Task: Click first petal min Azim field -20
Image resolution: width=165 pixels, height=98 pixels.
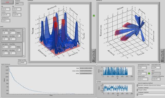Action: pos(5,39)
